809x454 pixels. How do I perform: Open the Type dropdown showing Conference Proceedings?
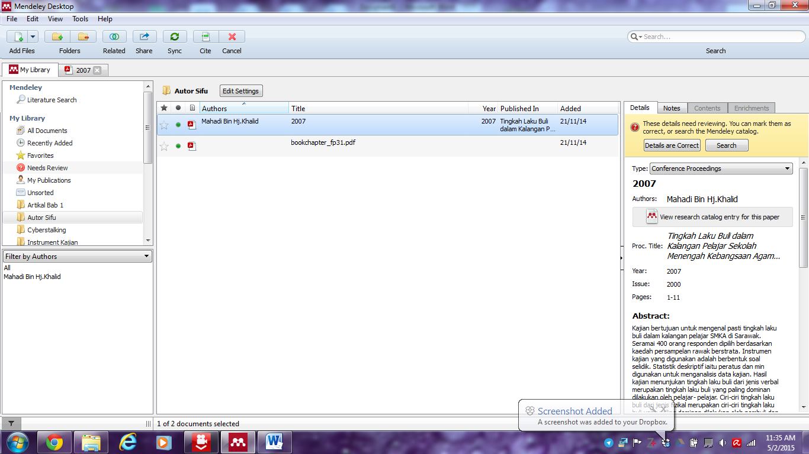(721, 168)
